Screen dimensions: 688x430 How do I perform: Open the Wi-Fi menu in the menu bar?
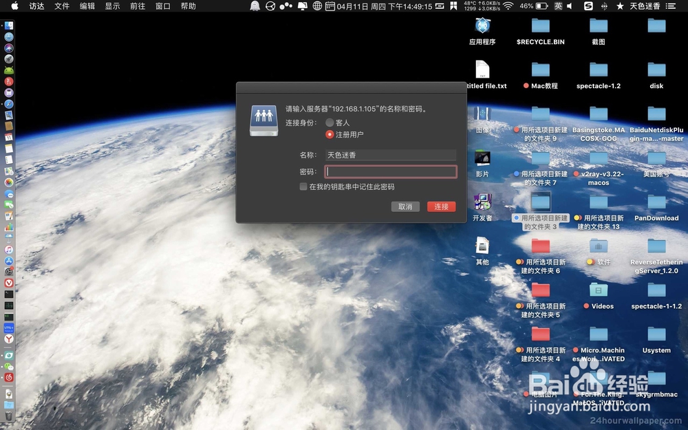click(x=507, y=6)
